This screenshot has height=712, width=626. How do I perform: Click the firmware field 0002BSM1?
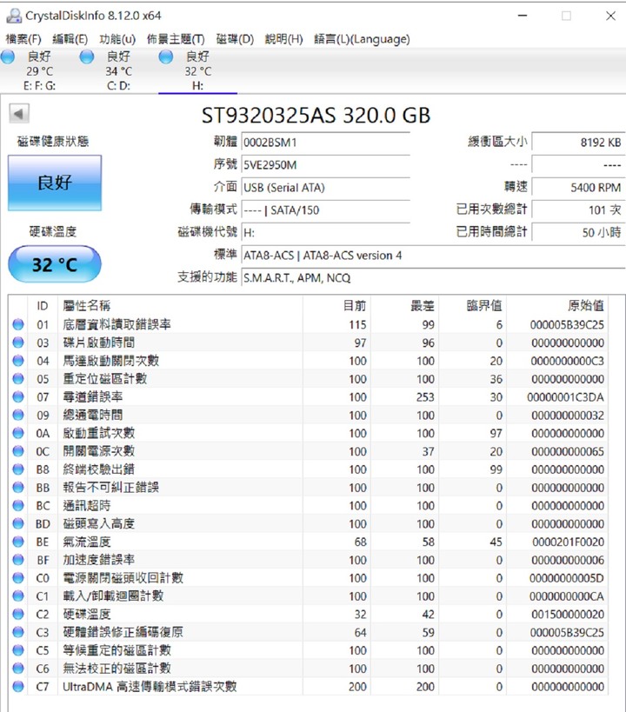coord(326,143)
